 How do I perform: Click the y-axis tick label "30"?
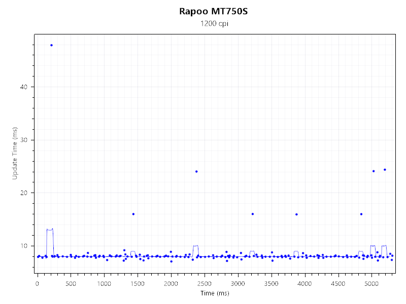click(23, 140)
